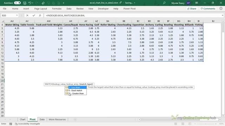Click the Track and Field: Weights cell
The width and height of the screenshot is (225, 126).
[x=49, y=25]
